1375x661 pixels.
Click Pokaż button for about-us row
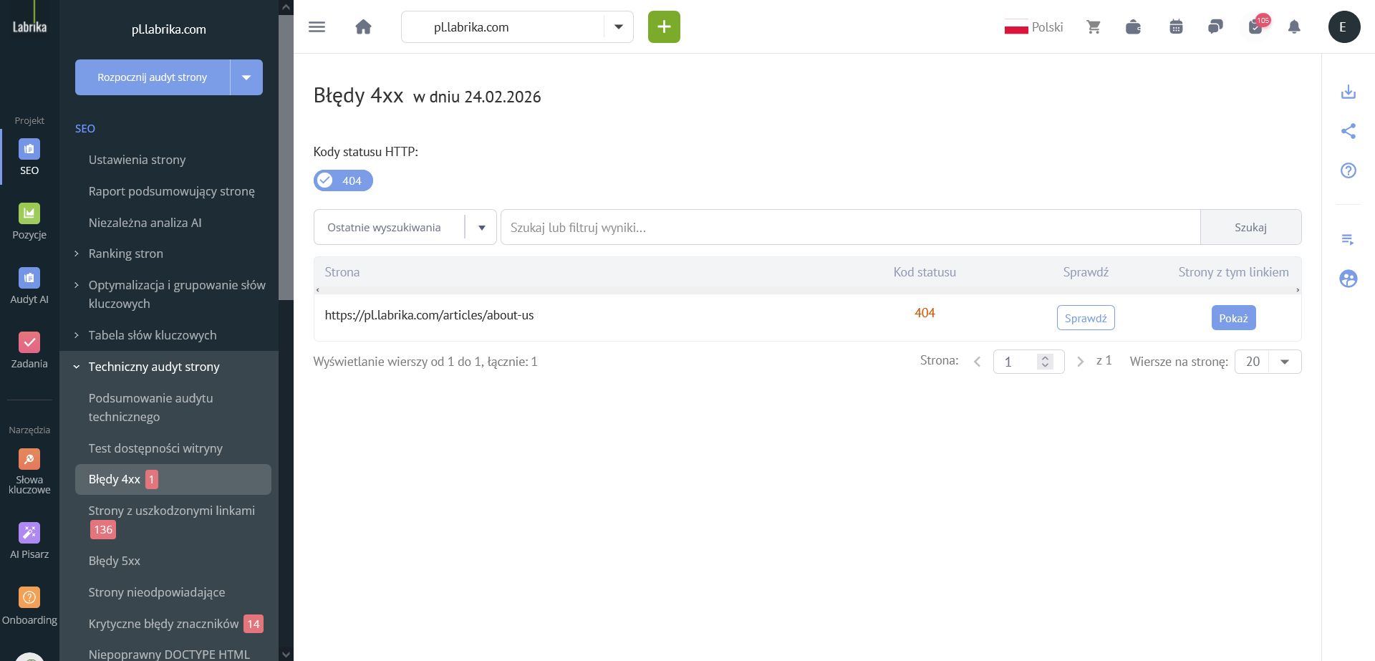pyautogui.click(x=1233, y=318)
